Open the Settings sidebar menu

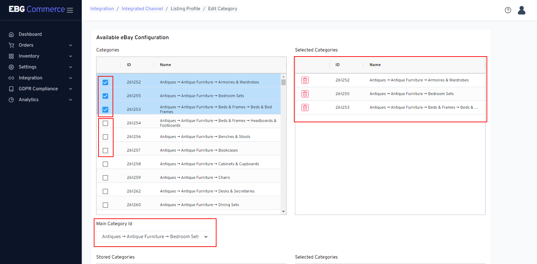tap(28, 67)
